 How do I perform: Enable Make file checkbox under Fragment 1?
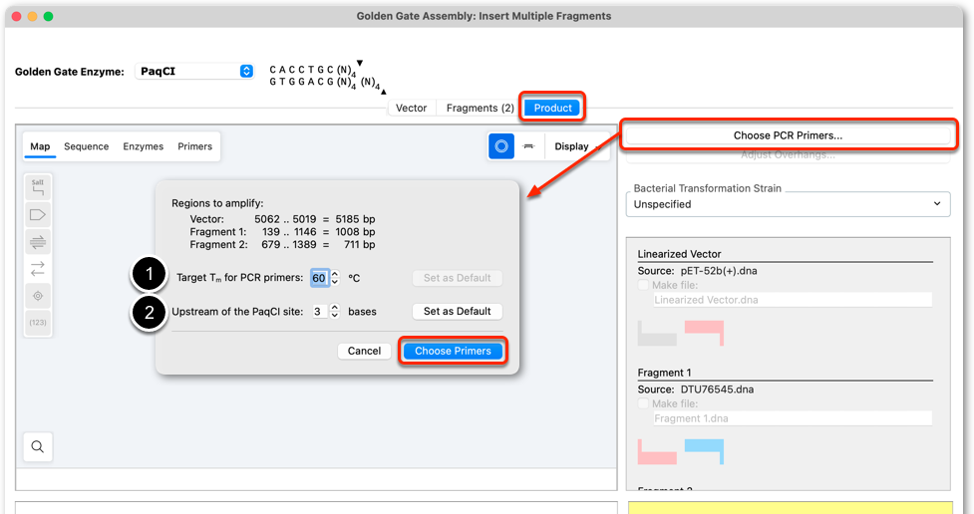pos(644,403)
